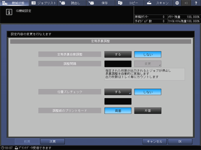Click the speaker sound icon

pyautogui.click(x=186, y=3)
